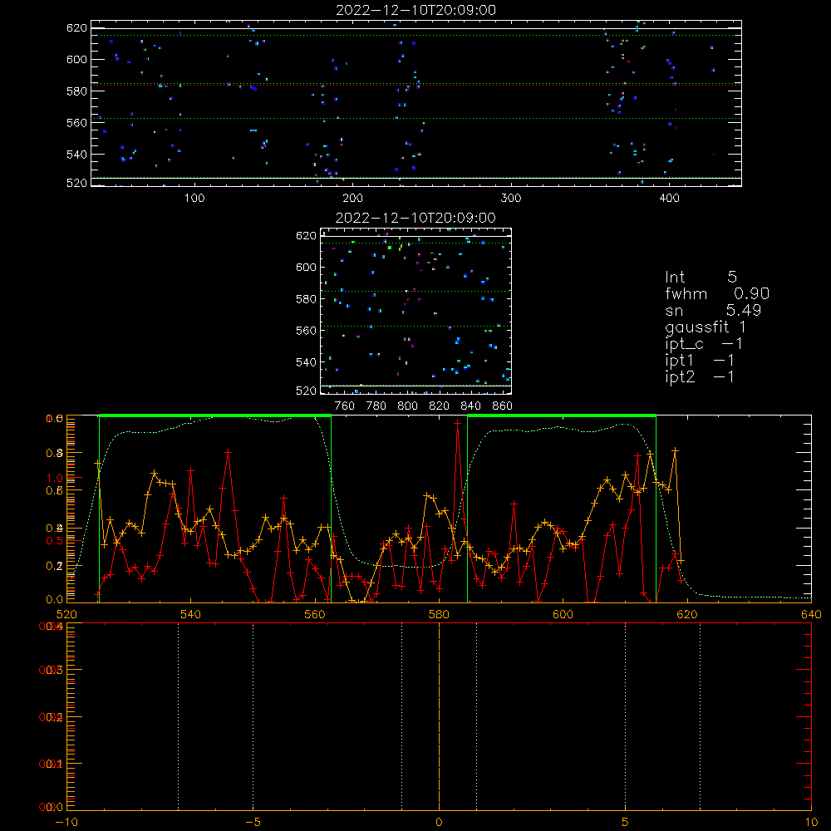Click the red 1.0 y-axis label
The image size is (831, 831).
pos(55,478)
